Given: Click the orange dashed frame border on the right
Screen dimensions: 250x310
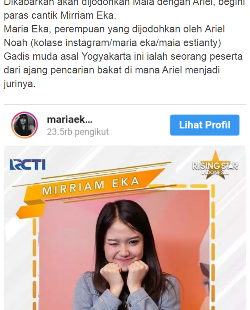Looking at the screenshot, I should tap(213, 247).
